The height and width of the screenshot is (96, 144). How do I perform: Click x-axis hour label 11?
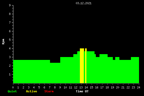click(70, 87)
